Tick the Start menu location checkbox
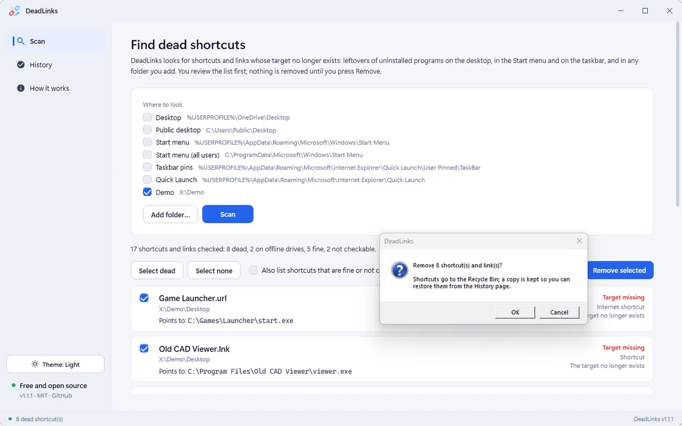 pos(148,142)
